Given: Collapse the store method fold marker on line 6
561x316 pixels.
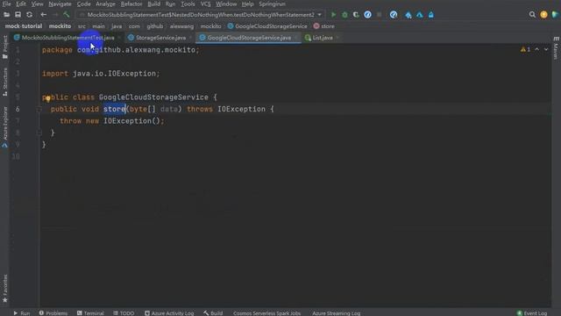Looking at the screenshot, I should pos(39,109).
